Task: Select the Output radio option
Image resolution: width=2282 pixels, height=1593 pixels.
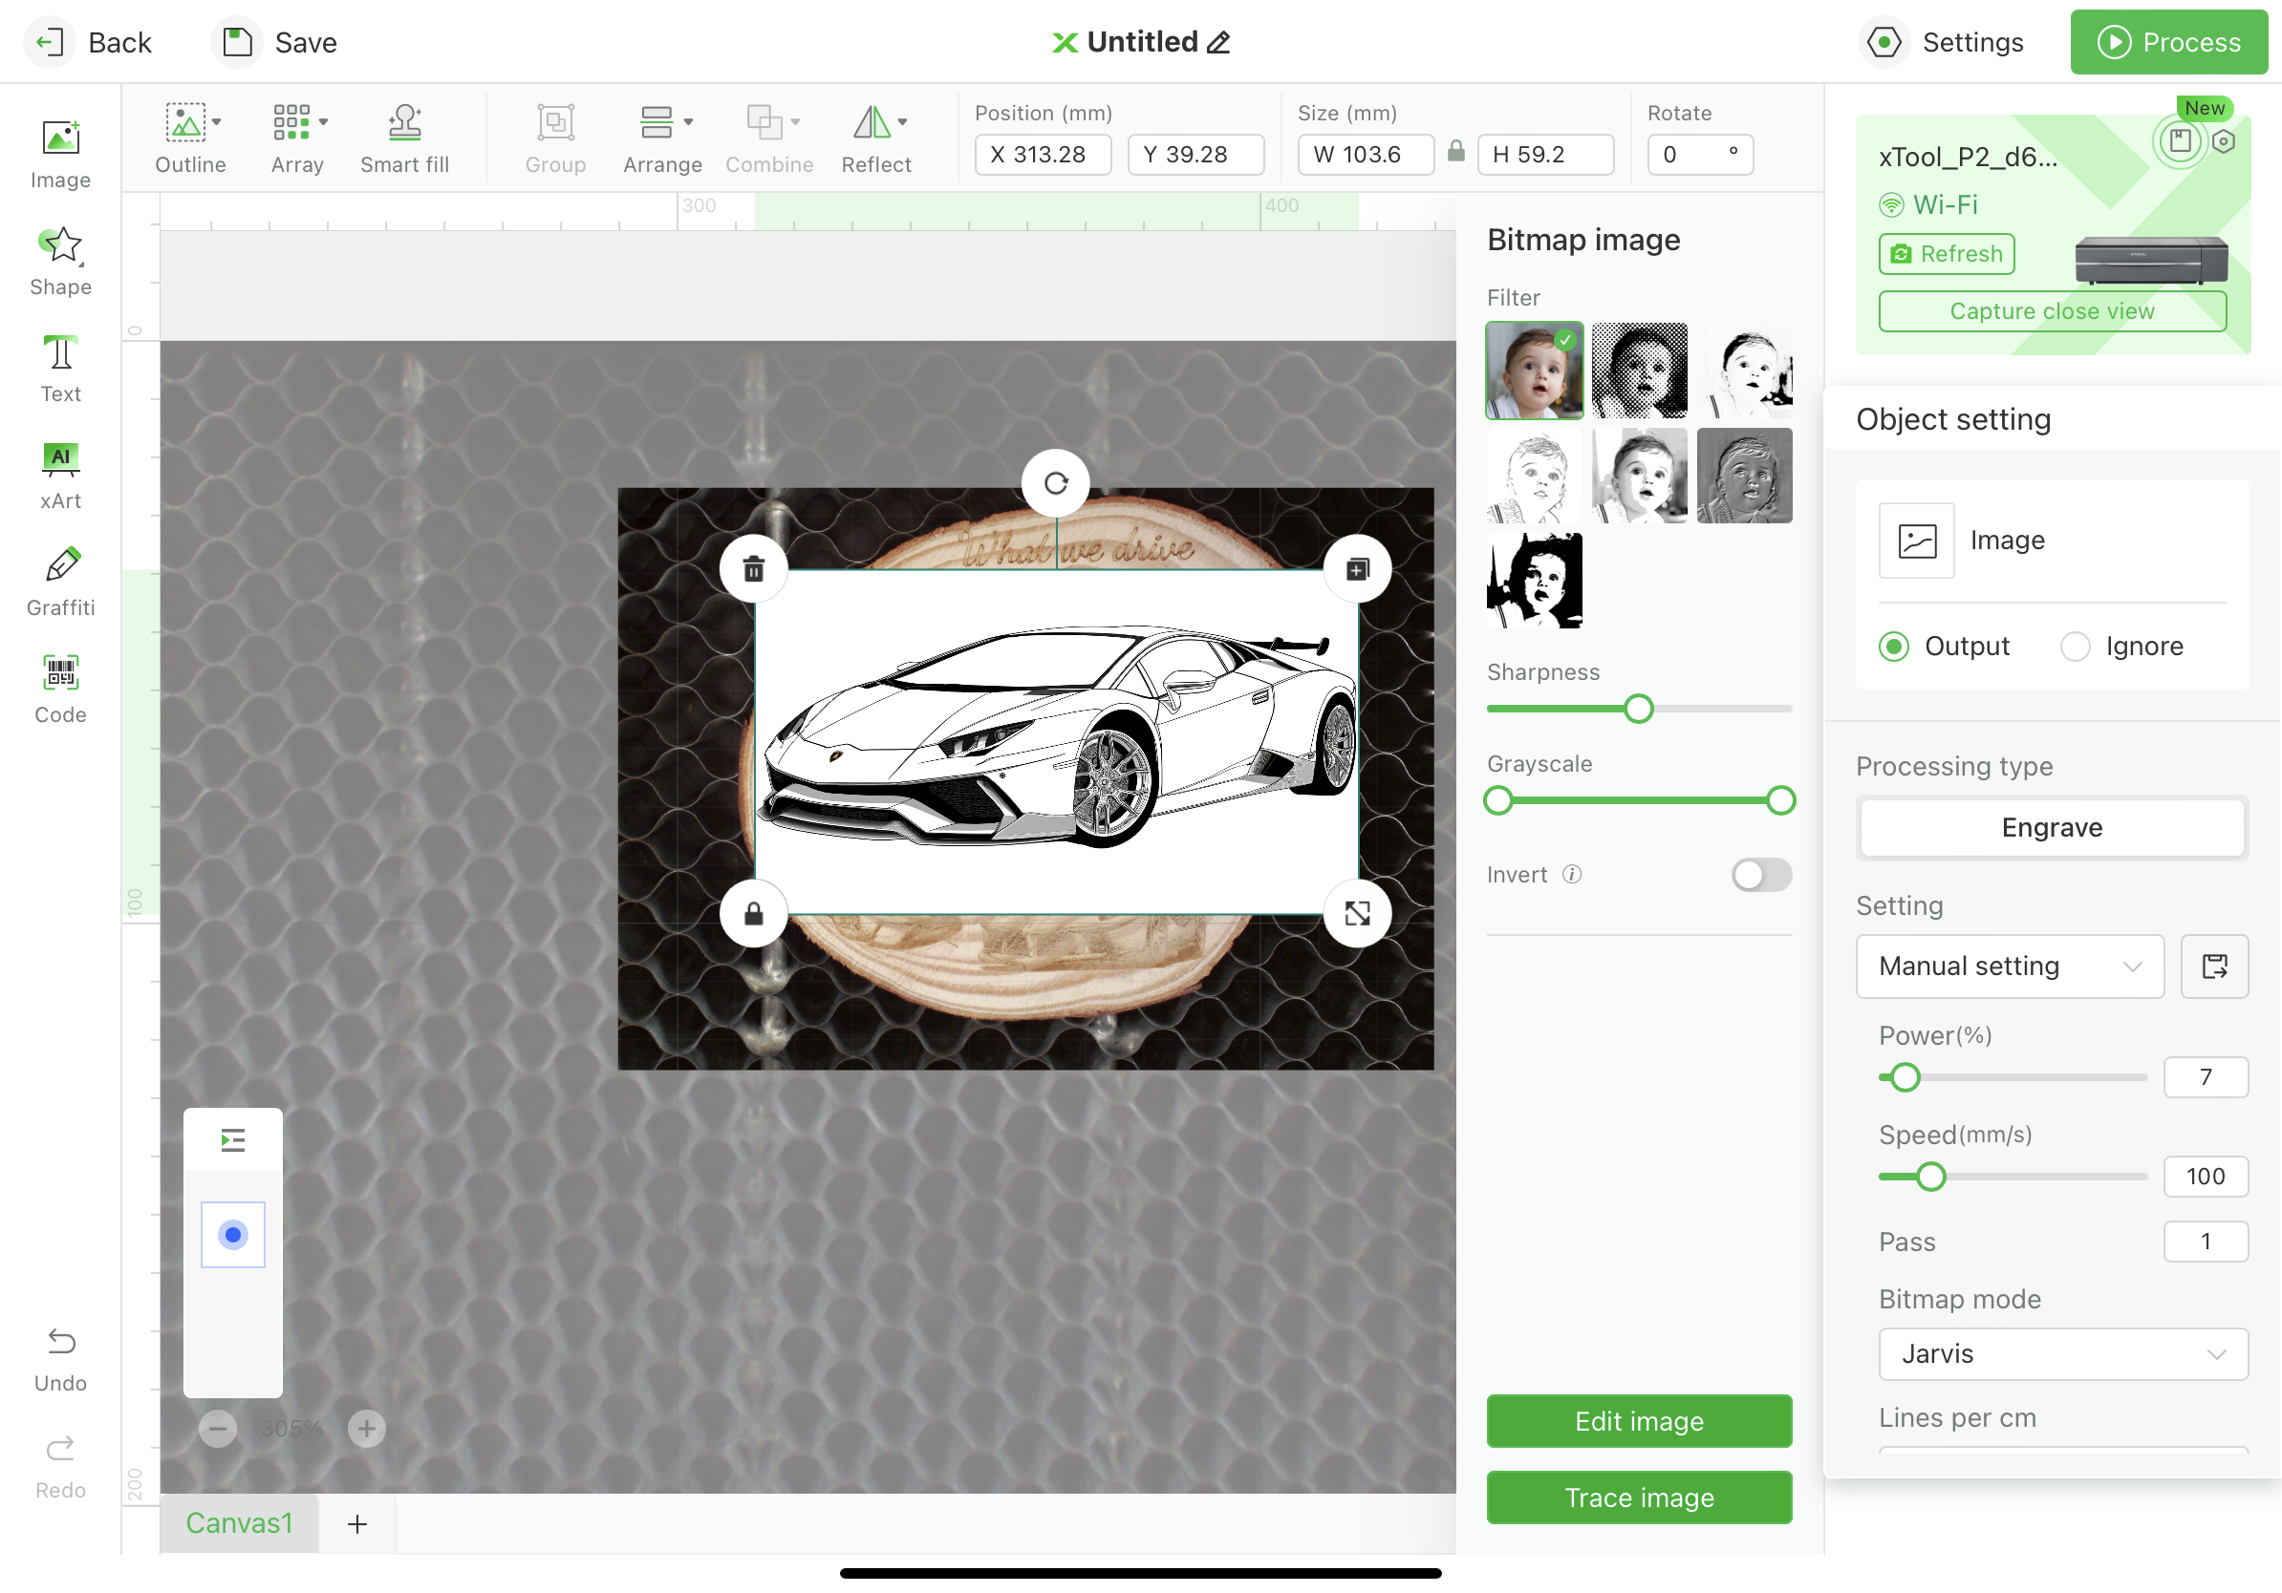Action: [x=1894, y=647]
